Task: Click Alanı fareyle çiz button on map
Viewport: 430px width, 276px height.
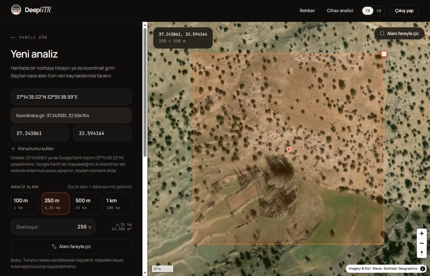Action: [x=399, y=34]
